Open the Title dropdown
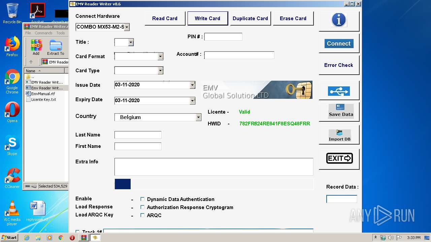This screenshot has height=242, width=431. tap(131, 42)
